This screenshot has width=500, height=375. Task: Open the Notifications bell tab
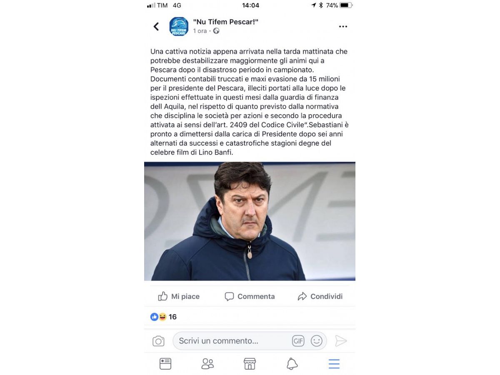tap(292, 364)
